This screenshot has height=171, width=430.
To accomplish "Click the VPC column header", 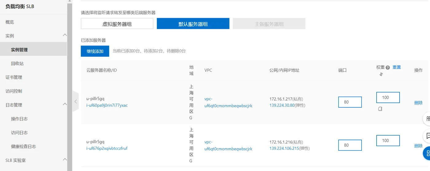I will click(x=208, y=70).
